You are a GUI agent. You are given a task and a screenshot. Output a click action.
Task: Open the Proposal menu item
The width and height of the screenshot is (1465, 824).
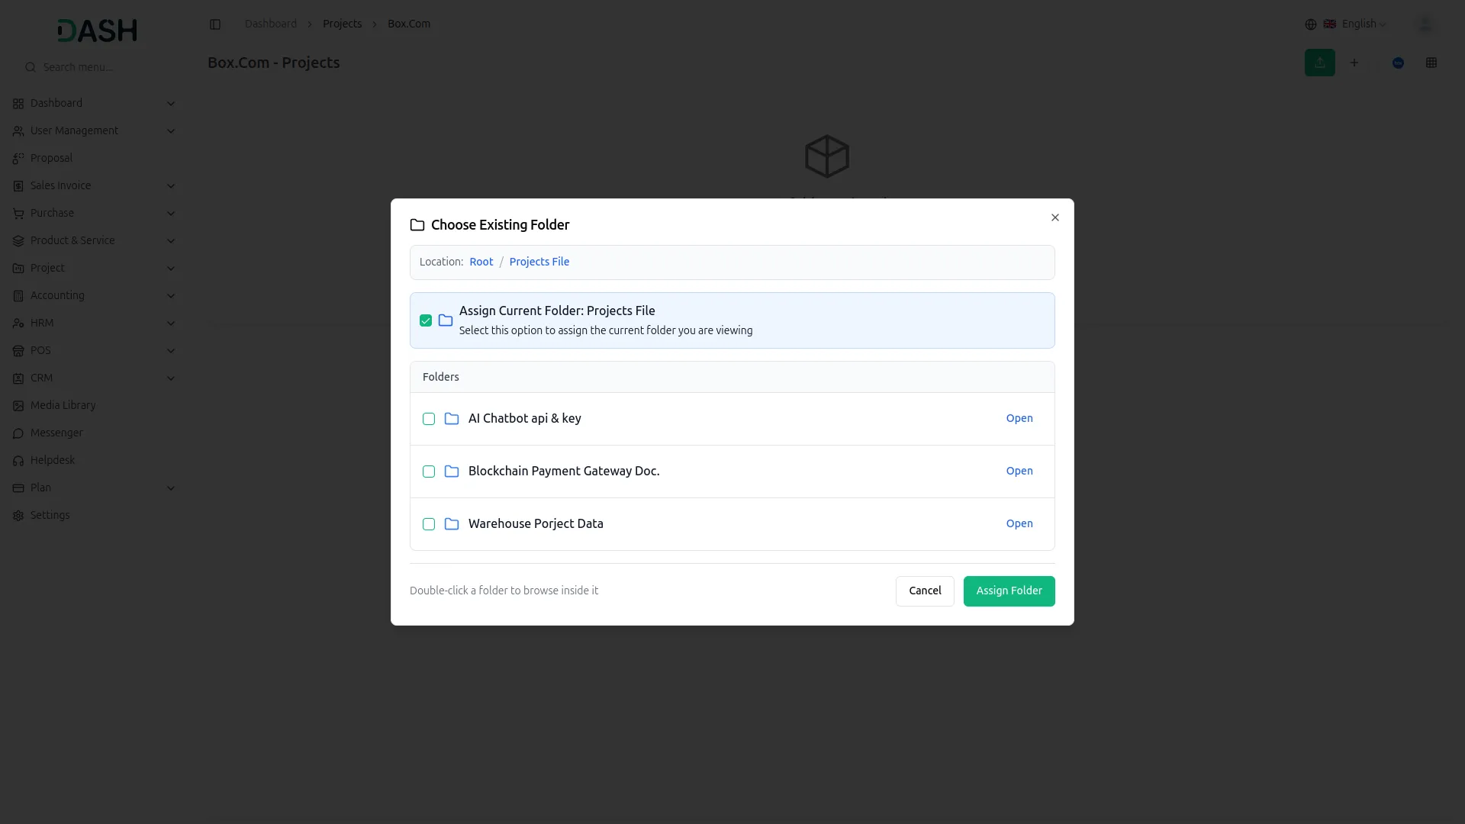(x=51, y=158)
